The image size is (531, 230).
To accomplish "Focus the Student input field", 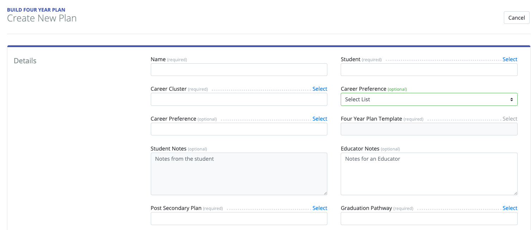I will 429,70.
